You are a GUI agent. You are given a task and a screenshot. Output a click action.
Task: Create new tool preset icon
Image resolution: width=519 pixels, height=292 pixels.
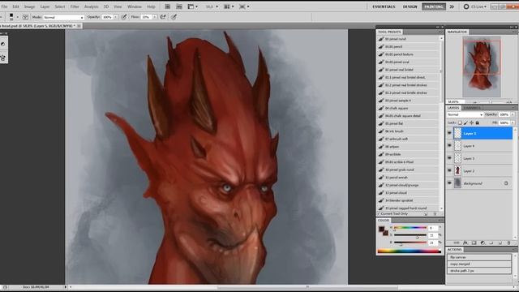click(x=426, y=214)
